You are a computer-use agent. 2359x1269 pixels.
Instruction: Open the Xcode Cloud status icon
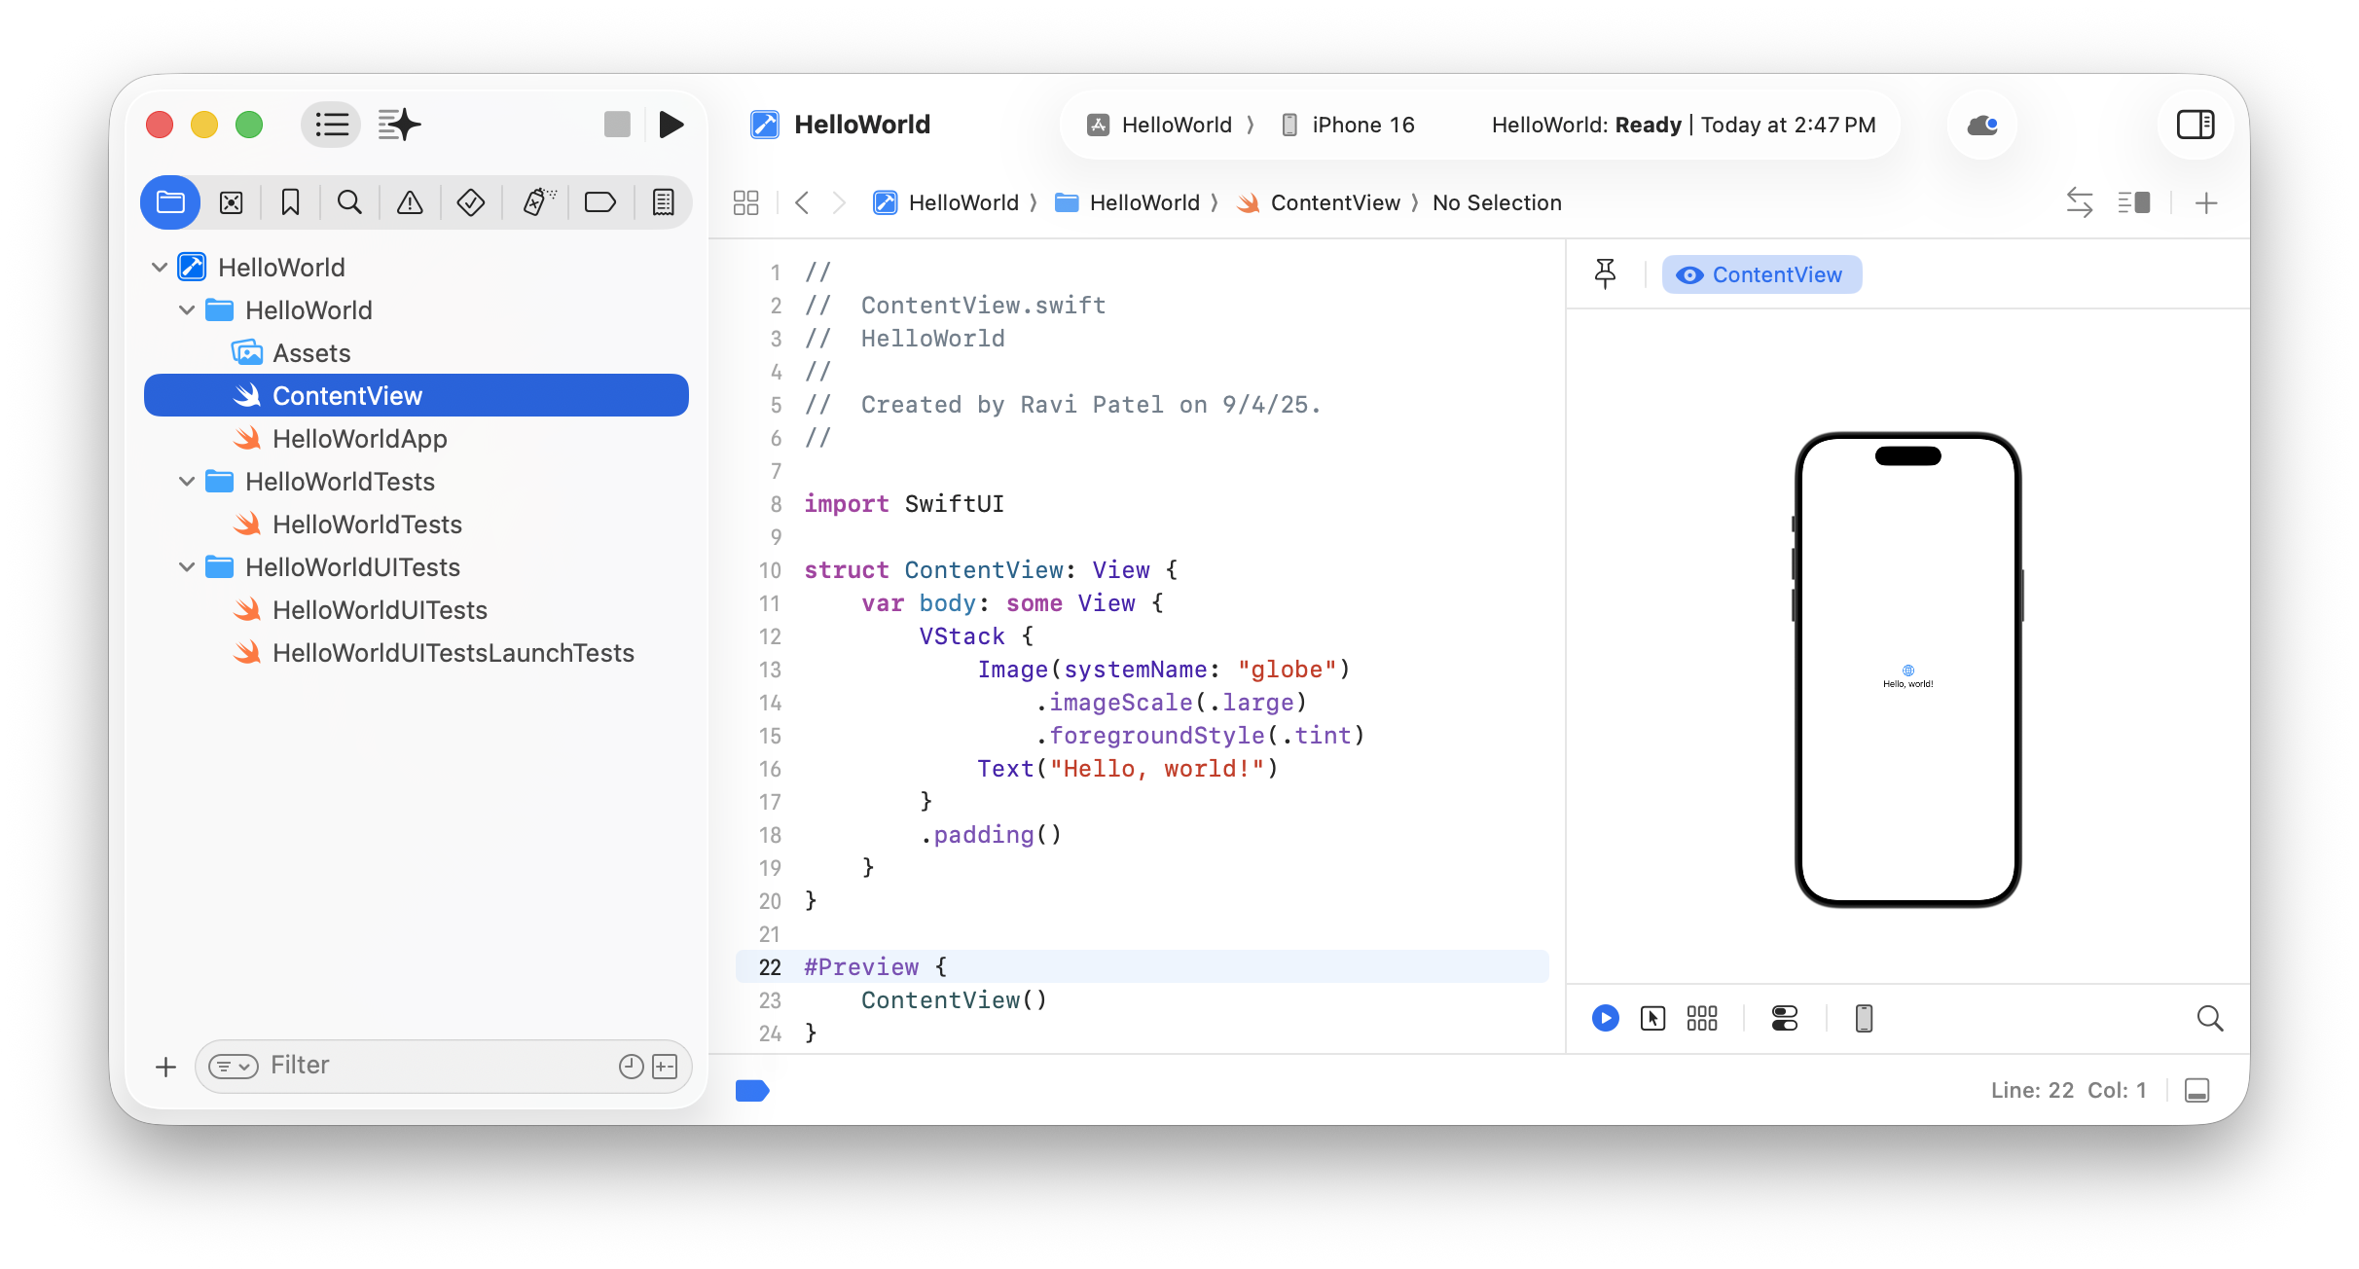pos(1982,125)
